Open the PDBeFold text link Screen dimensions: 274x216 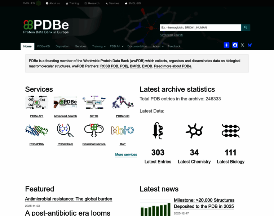123,116
